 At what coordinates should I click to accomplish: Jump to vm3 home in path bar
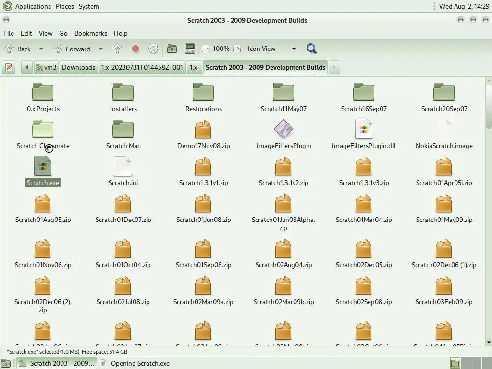[46, 67]
